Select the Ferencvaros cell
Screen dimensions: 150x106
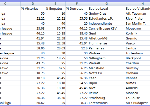(x=106, y=103)
